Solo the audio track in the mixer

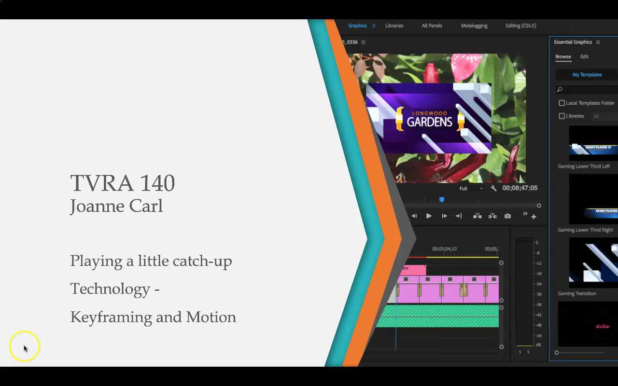(x=520, y=352)
